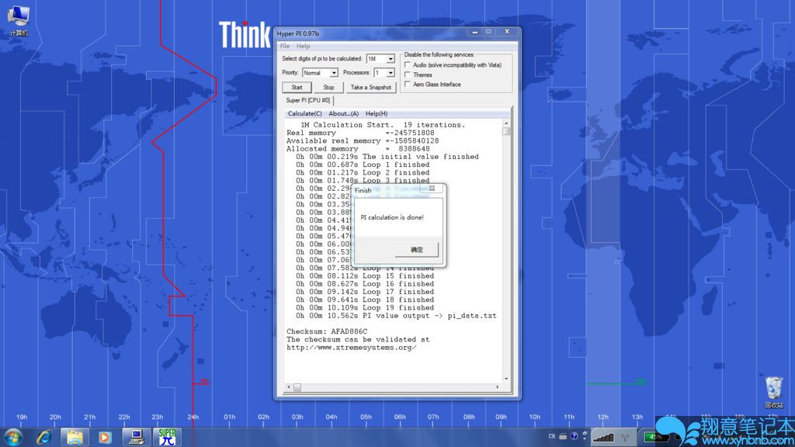795x447 pixels.
Task: Confirm the Finish dialog with 确定
Action: [416, 249]
